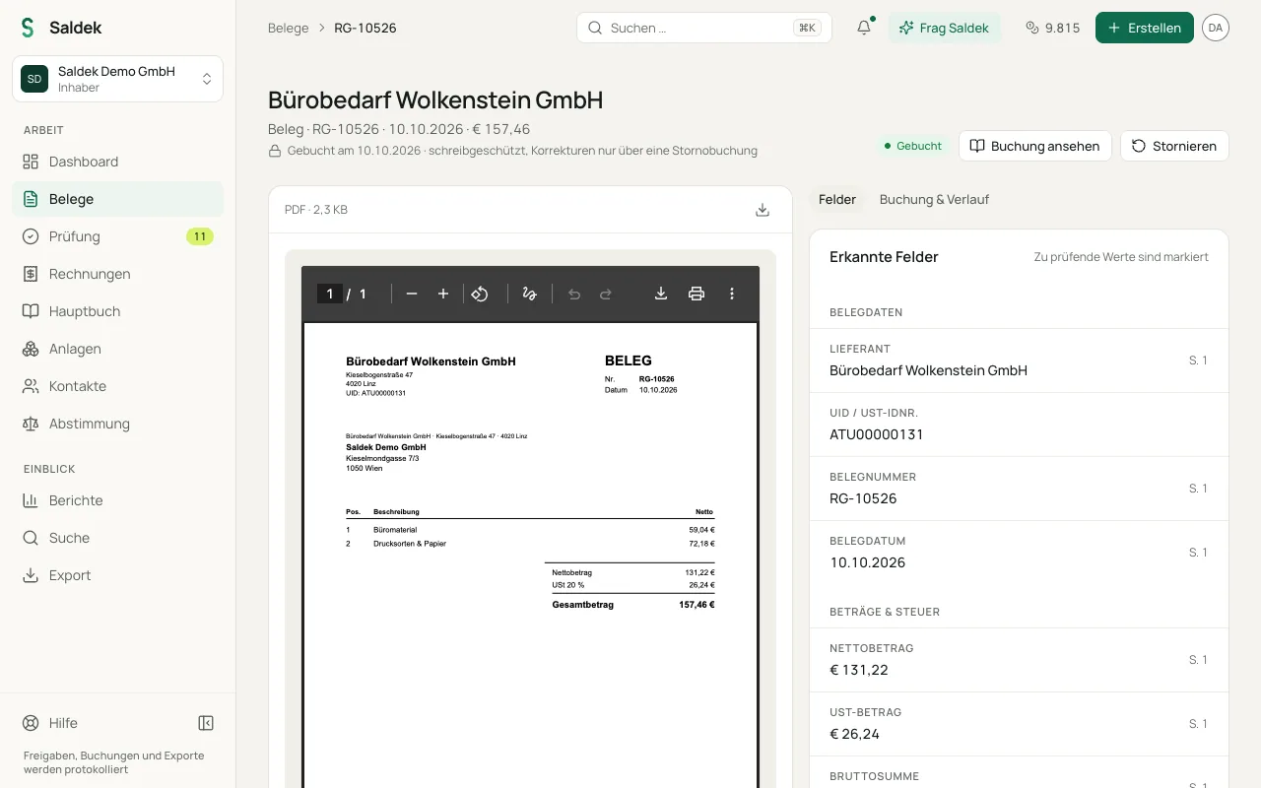The image size is (1261, 788).
Task: Click redo in PDF toolbar
Action: pos(606,294)
